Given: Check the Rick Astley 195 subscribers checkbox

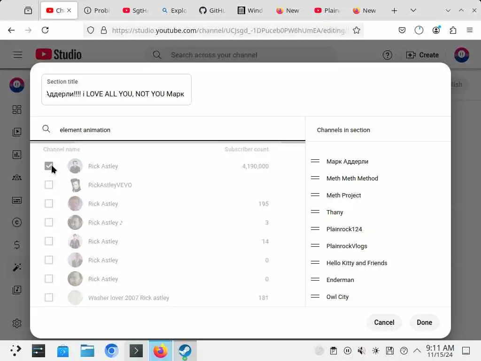Looking at the screenshot, I should point(49,204).
